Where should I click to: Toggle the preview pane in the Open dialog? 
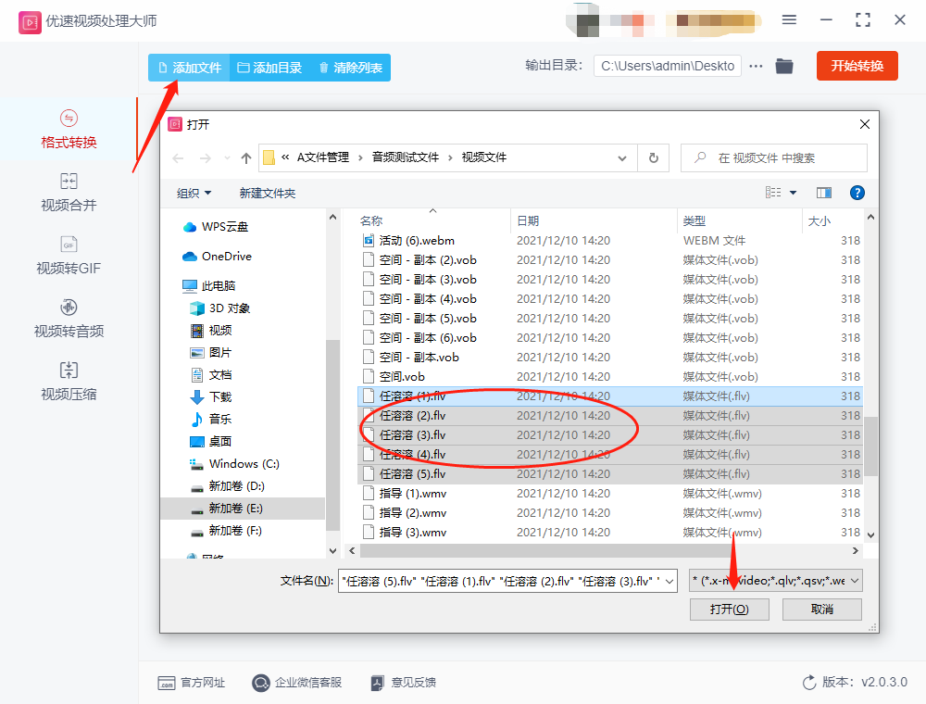pyautogui.click(x=822, y=193)
